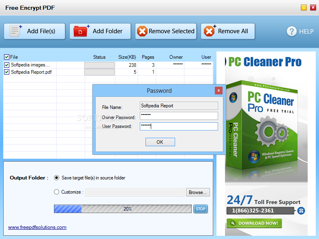Click the Customize folder path field
The height and width of the screenshot is (239, 319).
point(135,192)
